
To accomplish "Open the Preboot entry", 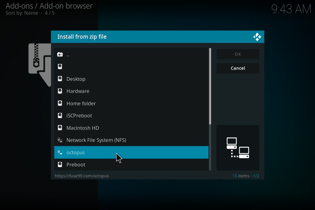I will (x=131, y=165).
